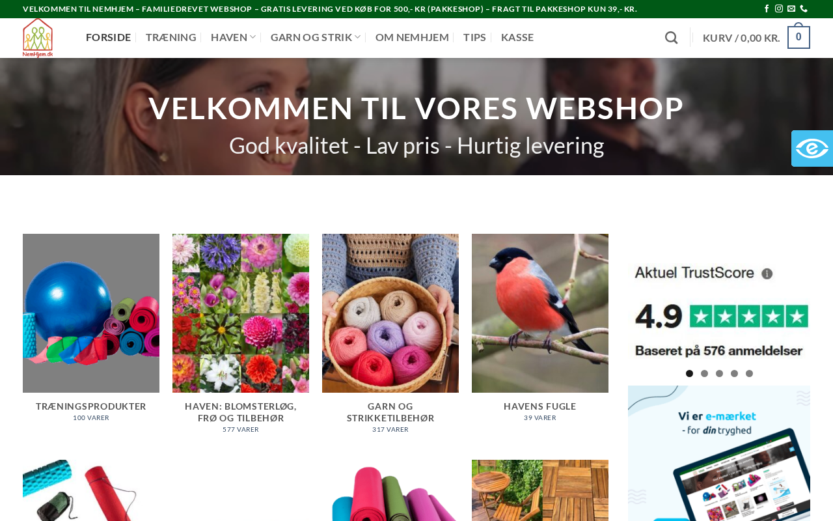
Task: Go to the TRÆNING menu item
Action: click(171, 37)
